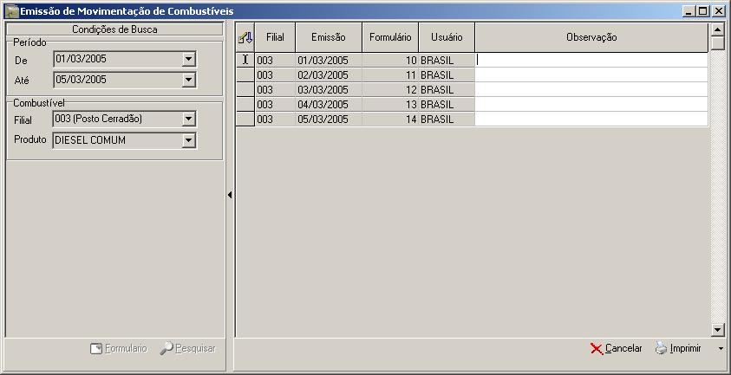Screen dimensions: 731x375
Task: Open the De date dropdown
Action: coord(188,59)
